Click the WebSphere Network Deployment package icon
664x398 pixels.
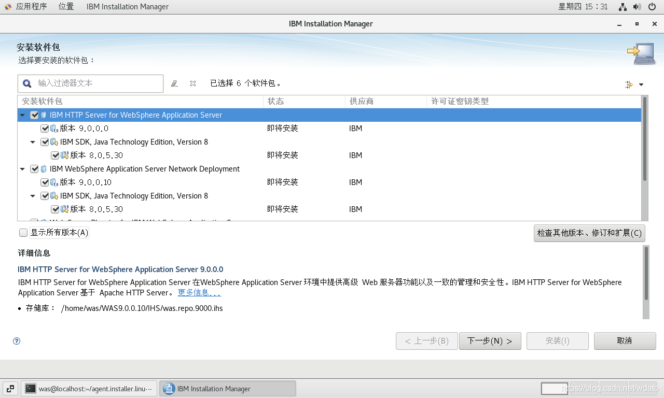(x=44, y=169)
